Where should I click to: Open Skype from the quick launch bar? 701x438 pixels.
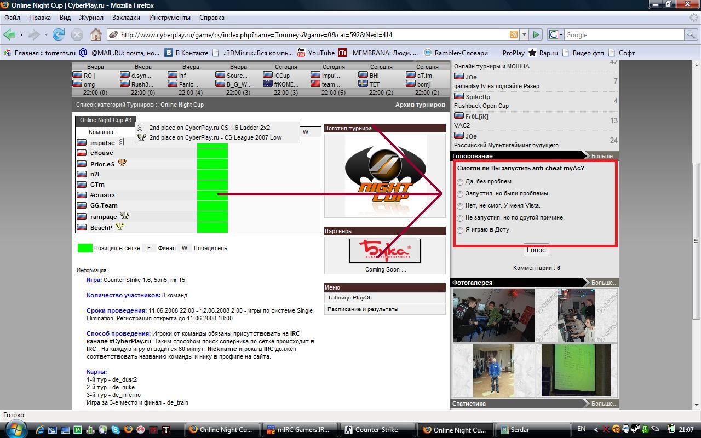(x=115, y=430)
